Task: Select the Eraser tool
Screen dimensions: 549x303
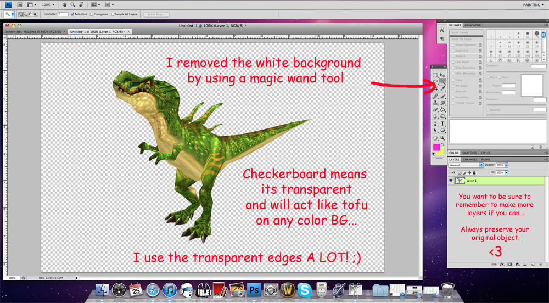Action: (x=435, y=110)
